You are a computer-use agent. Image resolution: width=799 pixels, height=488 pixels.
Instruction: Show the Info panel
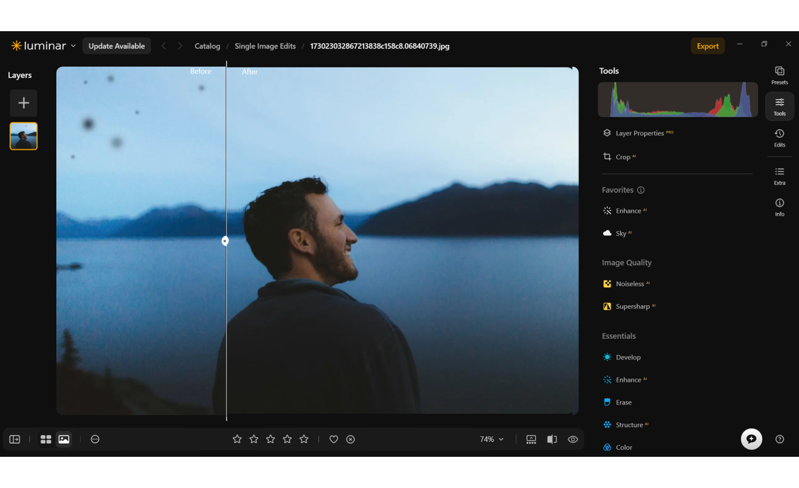point(780,207)
